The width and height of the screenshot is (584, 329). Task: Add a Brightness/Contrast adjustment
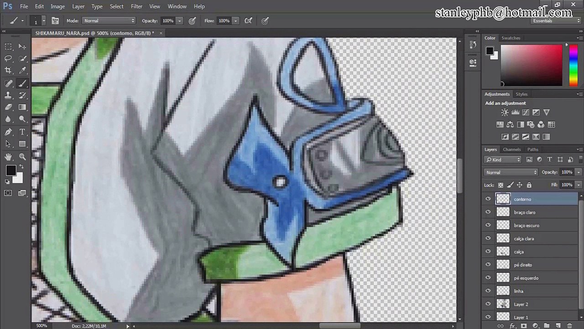(505, 112)
